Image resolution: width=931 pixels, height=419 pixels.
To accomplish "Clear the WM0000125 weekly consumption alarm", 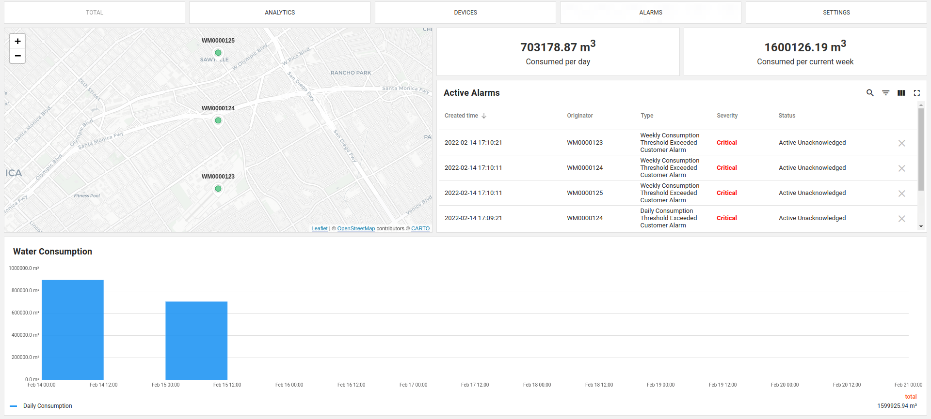I will (901, 194).
